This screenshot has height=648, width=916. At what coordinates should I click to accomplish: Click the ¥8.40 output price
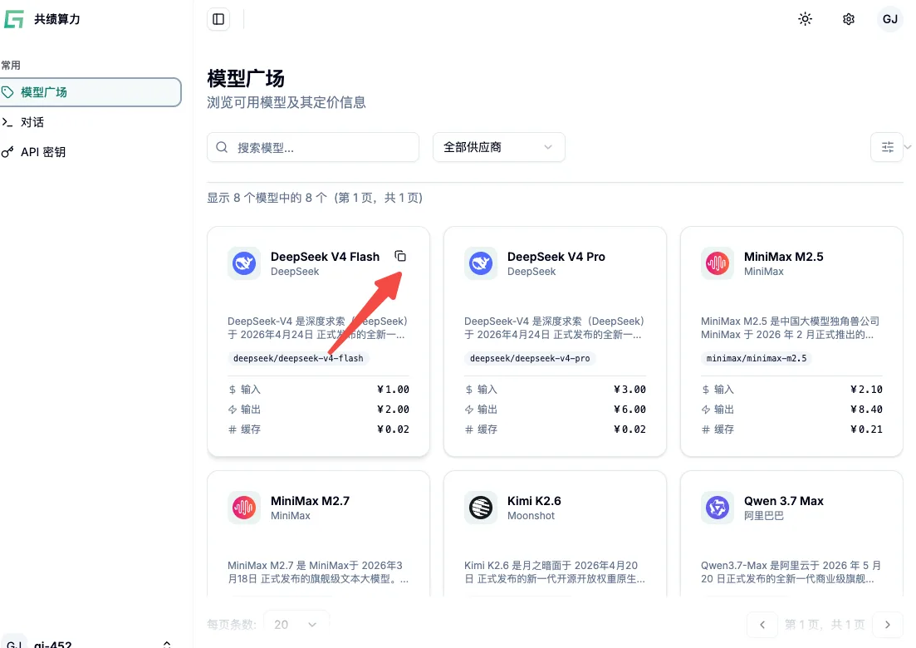pos(866,409)
